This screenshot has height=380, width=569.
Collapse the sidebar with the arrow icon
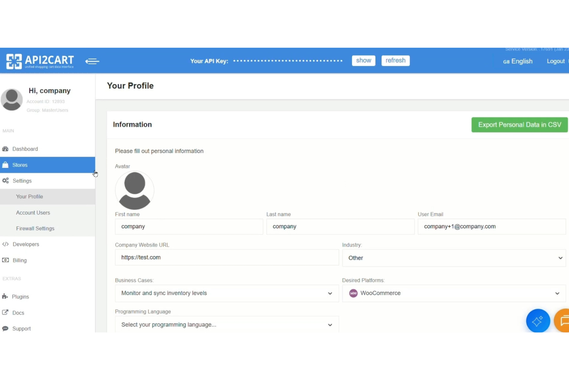pos(92,61)
